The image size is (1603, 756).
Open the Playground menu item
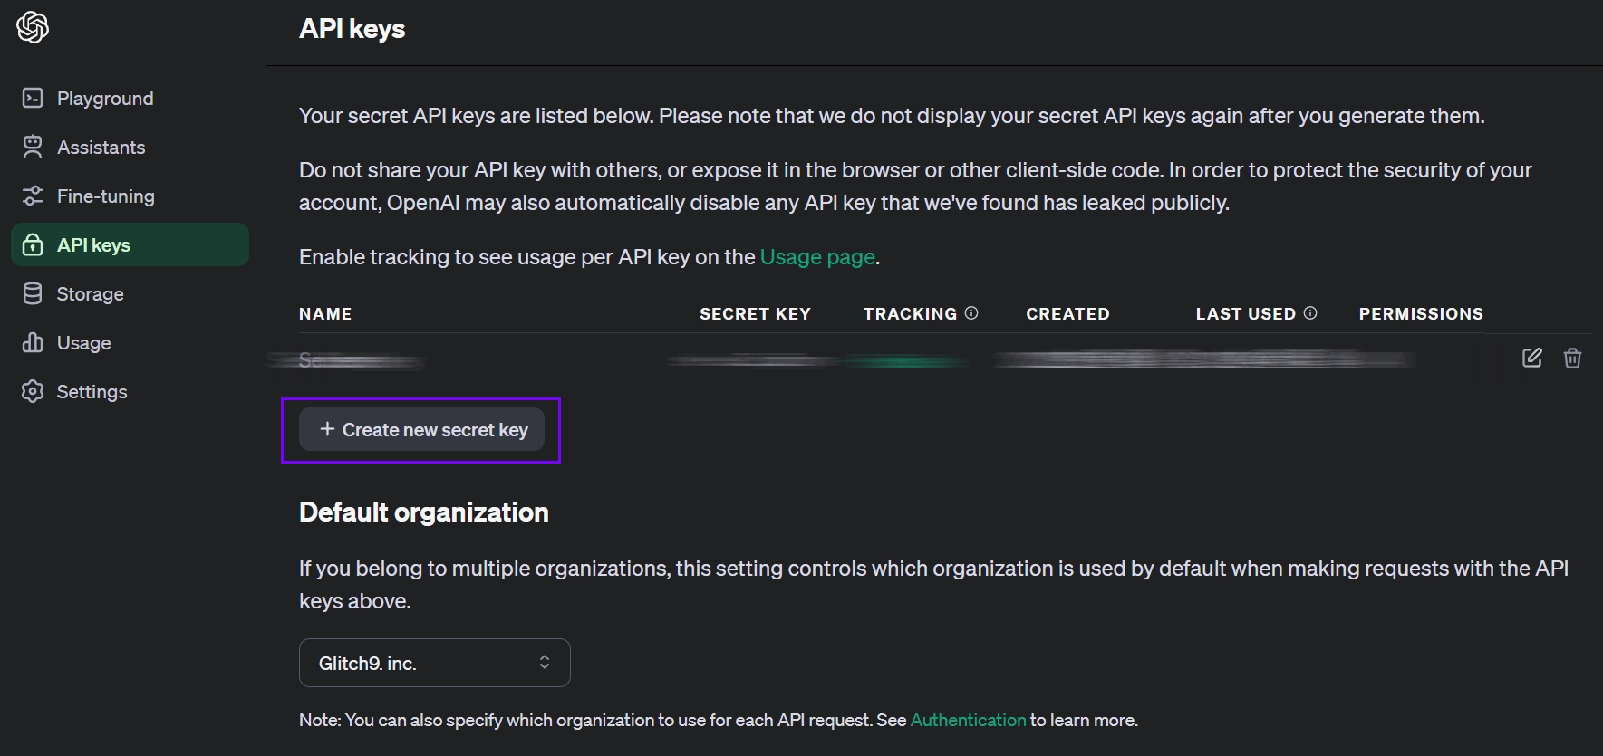point(105,98)
